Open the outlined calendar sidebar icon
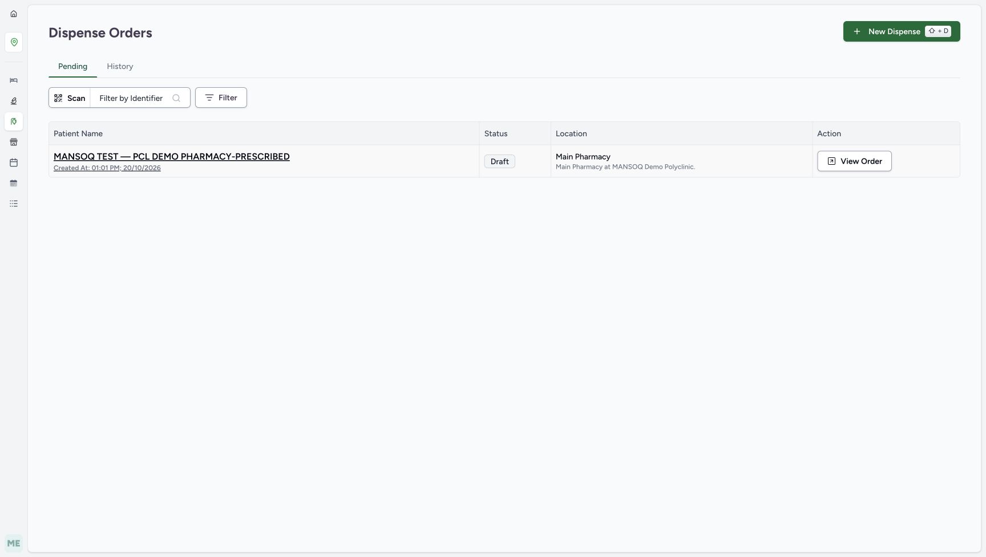Image resolution: width=986 pixels, height=557 pixels. point(14,162)
